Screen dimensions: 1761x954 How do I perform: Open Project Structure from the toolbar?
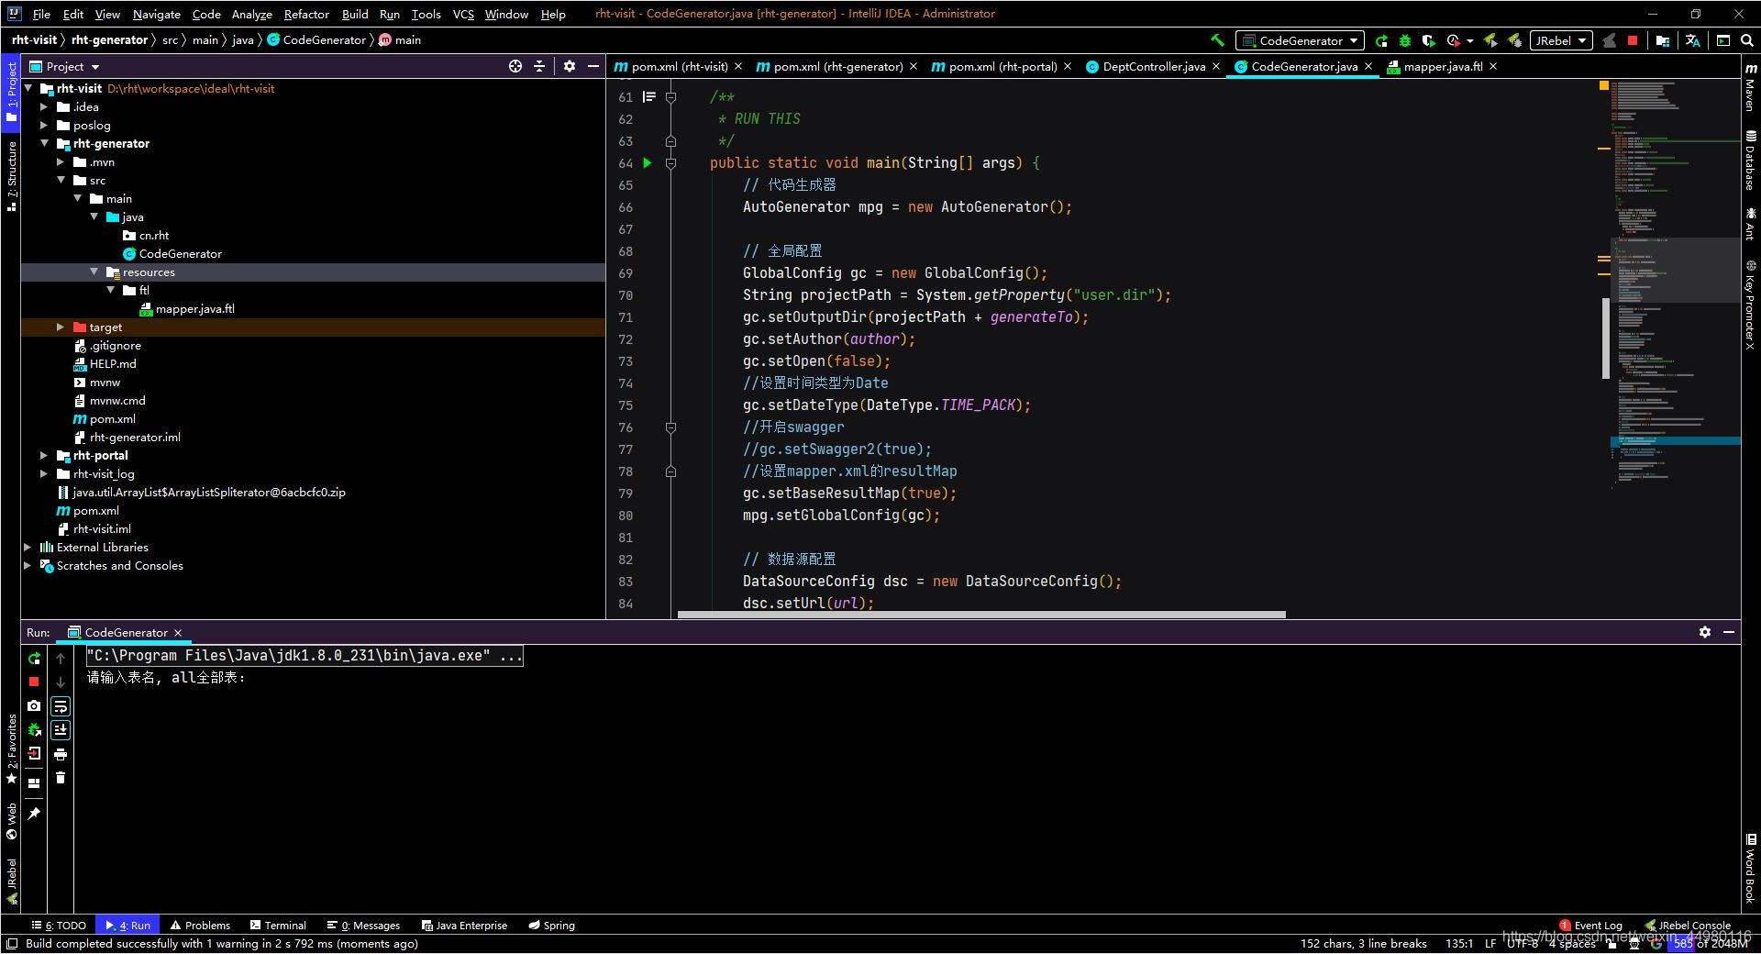[x=1662, y=40]
